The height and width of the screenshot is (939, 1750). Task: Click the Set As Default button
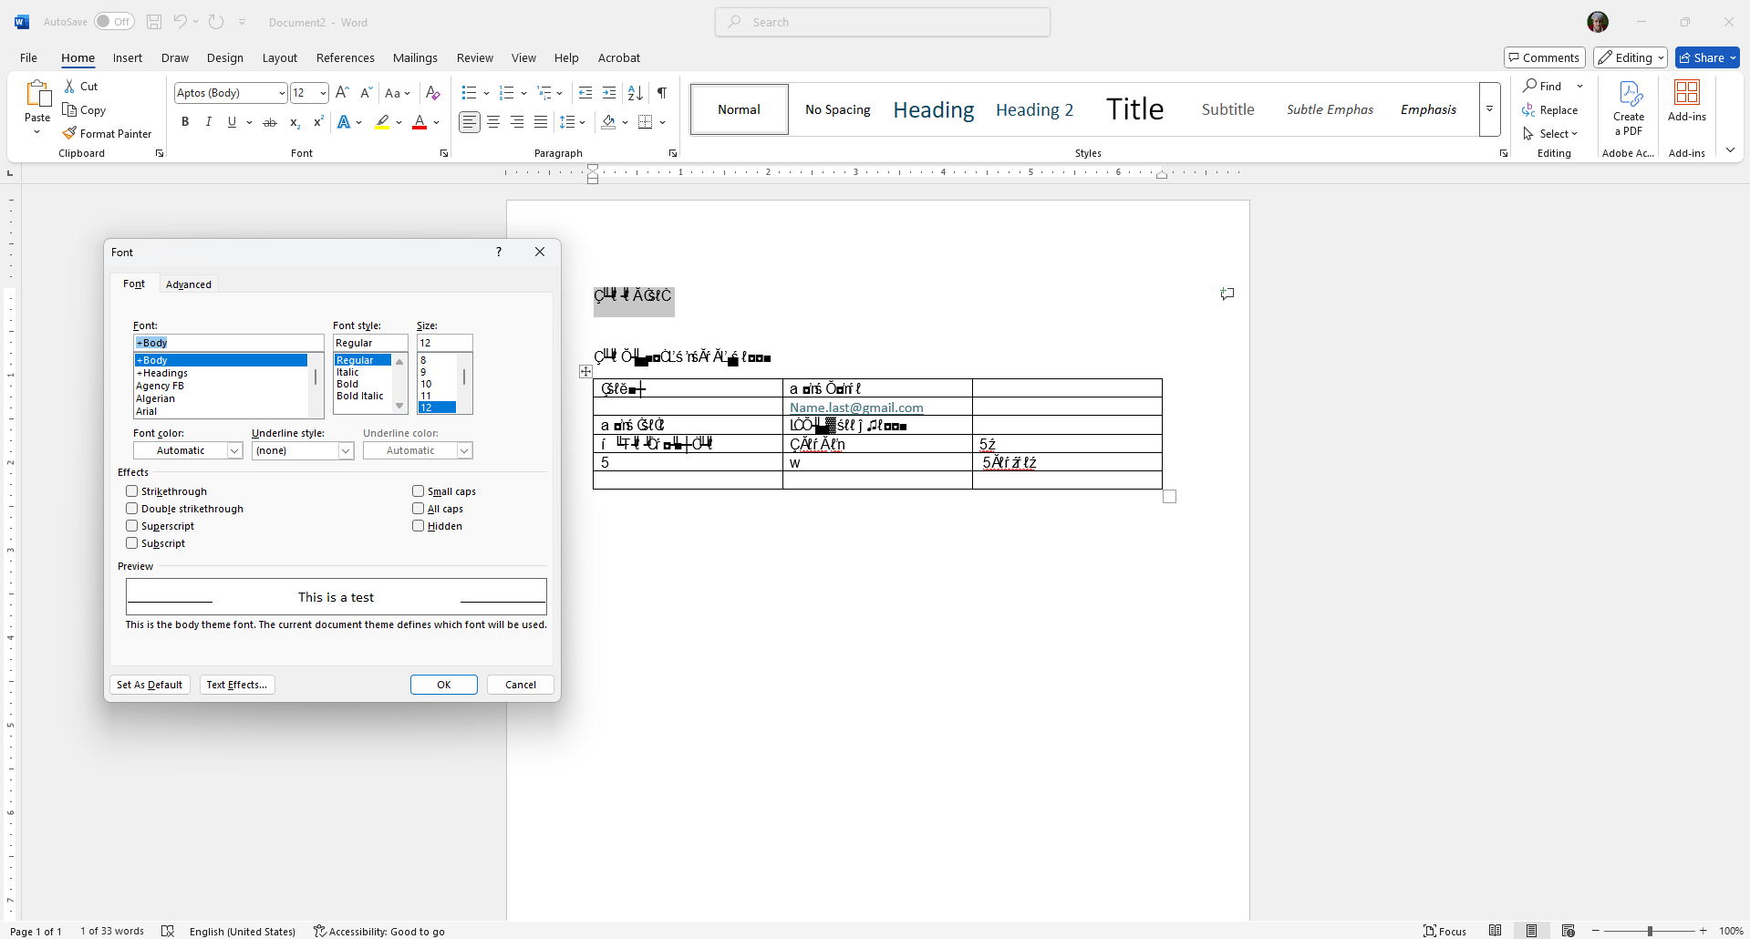pos(150,685)
